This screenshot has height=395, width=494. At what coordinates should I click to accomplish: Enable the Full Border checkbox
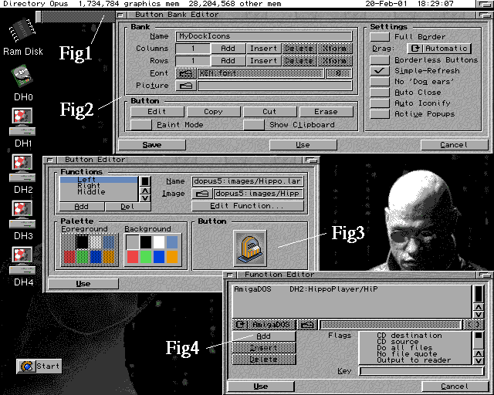[x=379, y=36]
